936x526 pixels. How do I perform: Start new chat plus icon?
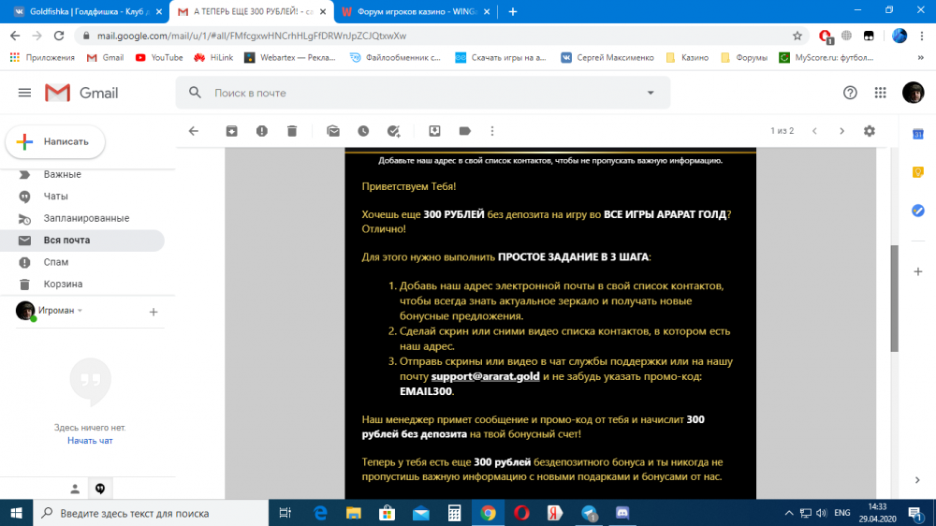(154, 312)
